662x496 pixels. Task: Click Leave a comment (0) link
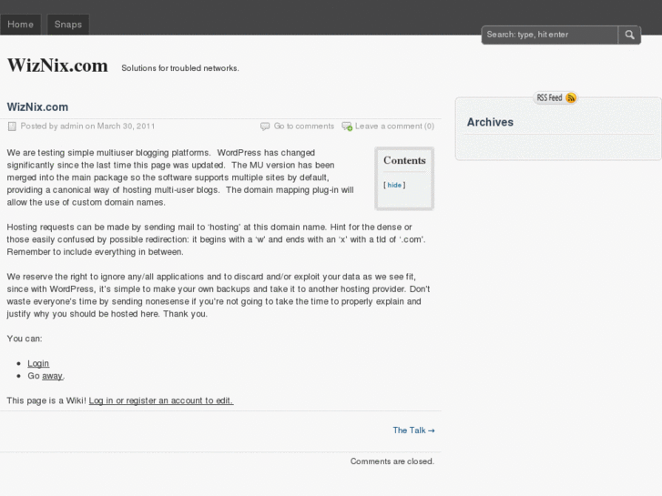pos(394,127)
